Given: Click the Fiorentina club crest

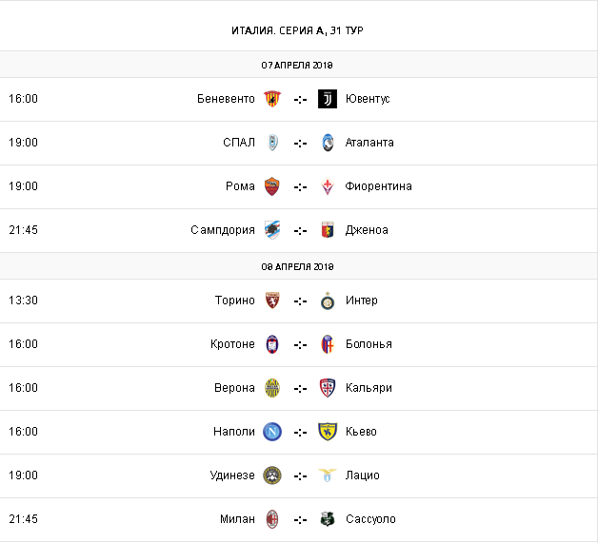Looking at the screenshot, I should pos(328,186).
